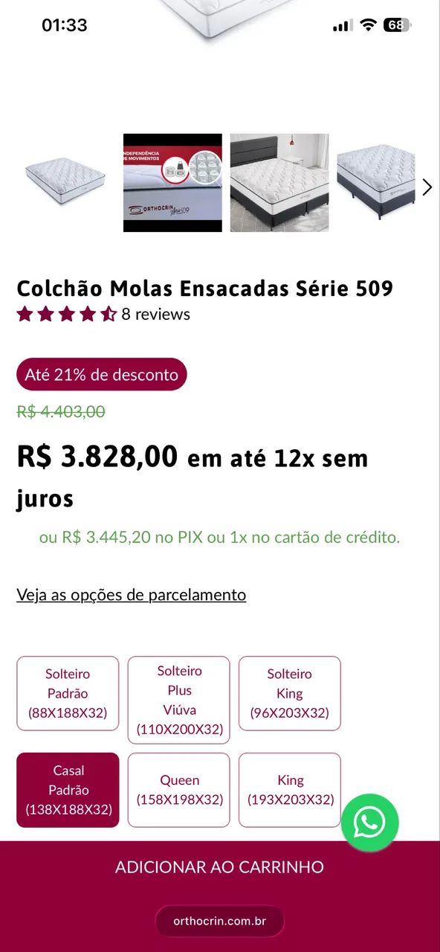
Task: Choose the Solteiro Padrão size option
Action: point(68,693)
